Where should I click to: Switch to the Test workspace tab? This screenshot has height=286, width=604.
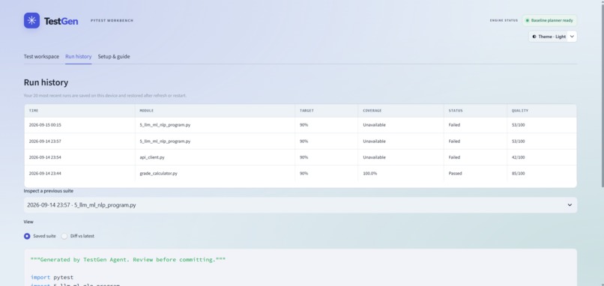(41, 57)
